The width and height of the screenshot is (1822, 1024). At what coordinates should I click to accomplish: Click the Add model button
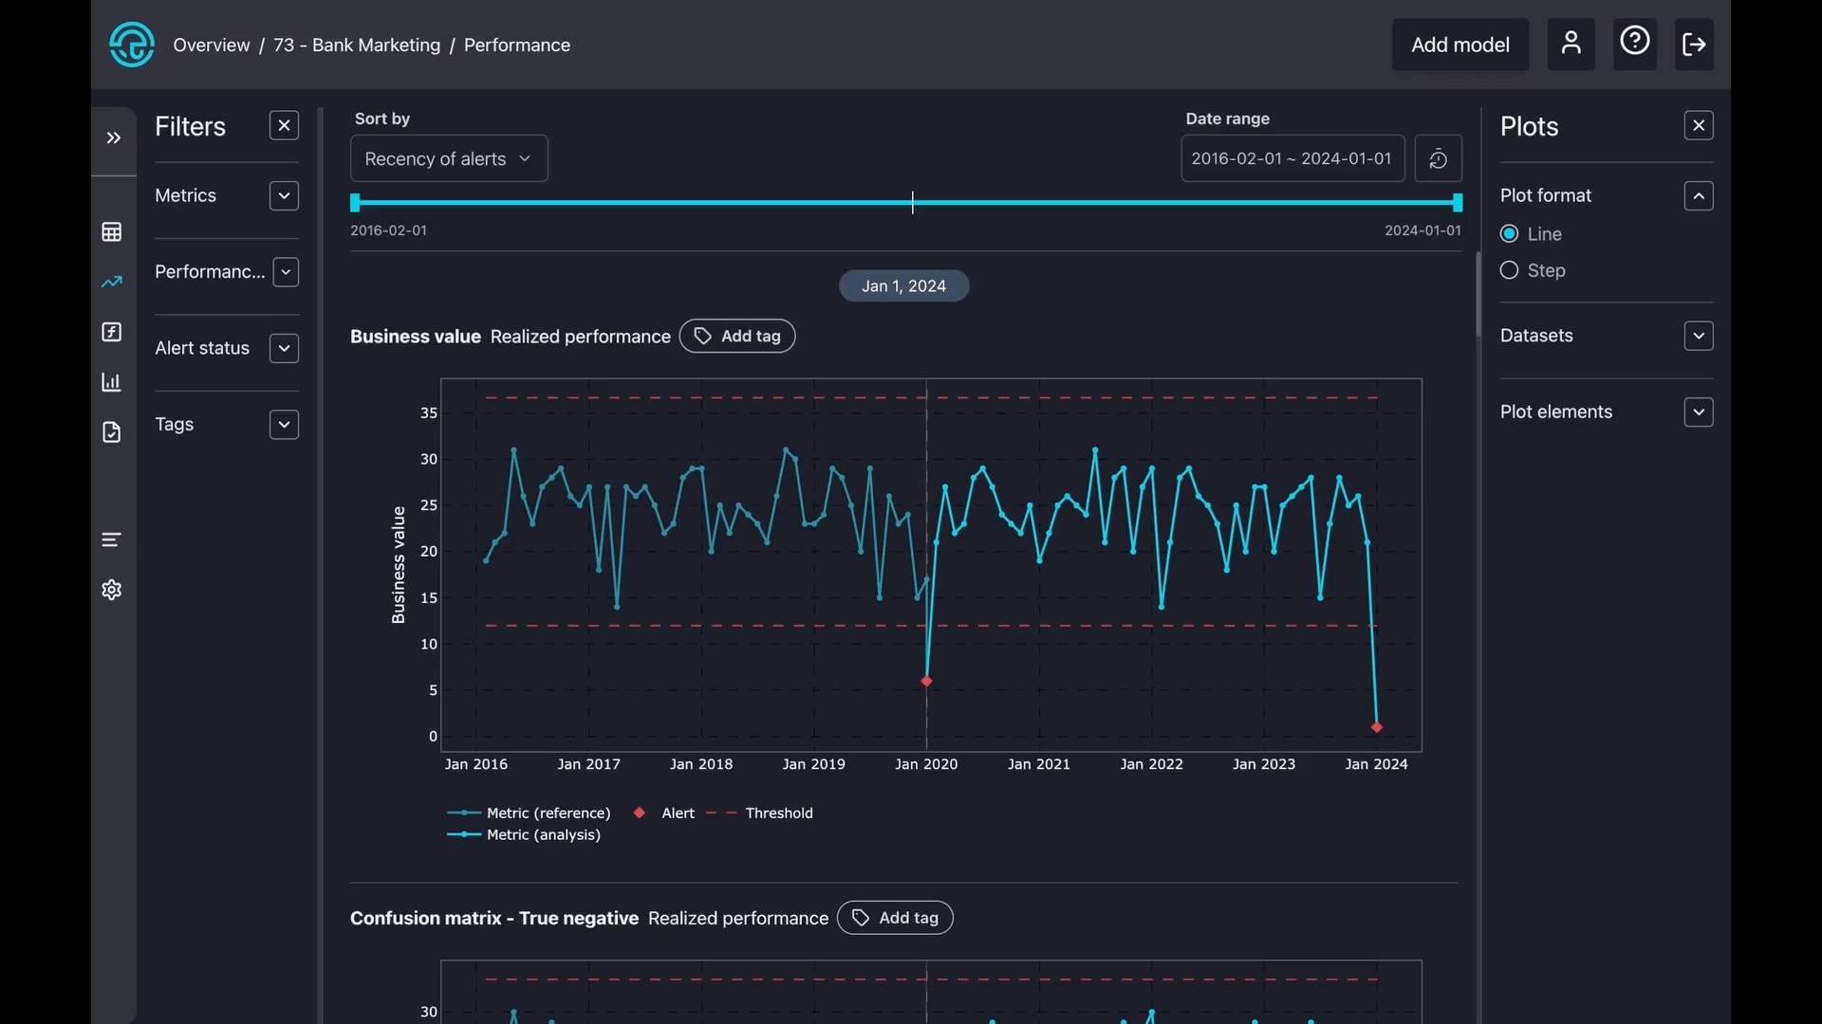(1459, 45)
